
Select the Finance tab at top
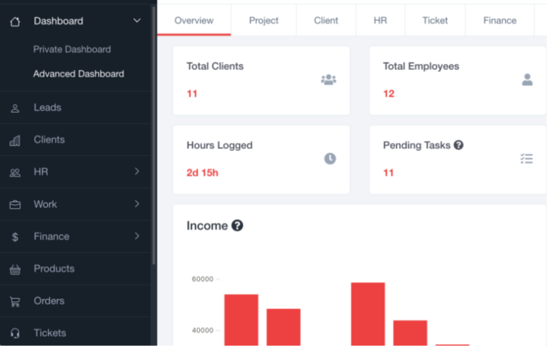(499, 20)
